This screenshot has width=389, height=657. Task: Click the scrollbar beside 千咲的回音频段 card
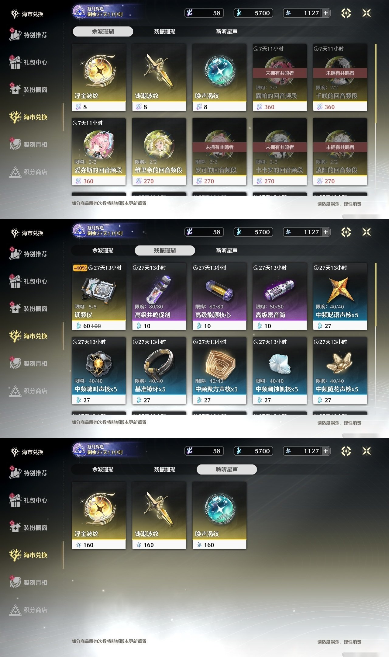pyautogui.click(x=376, y=84)
